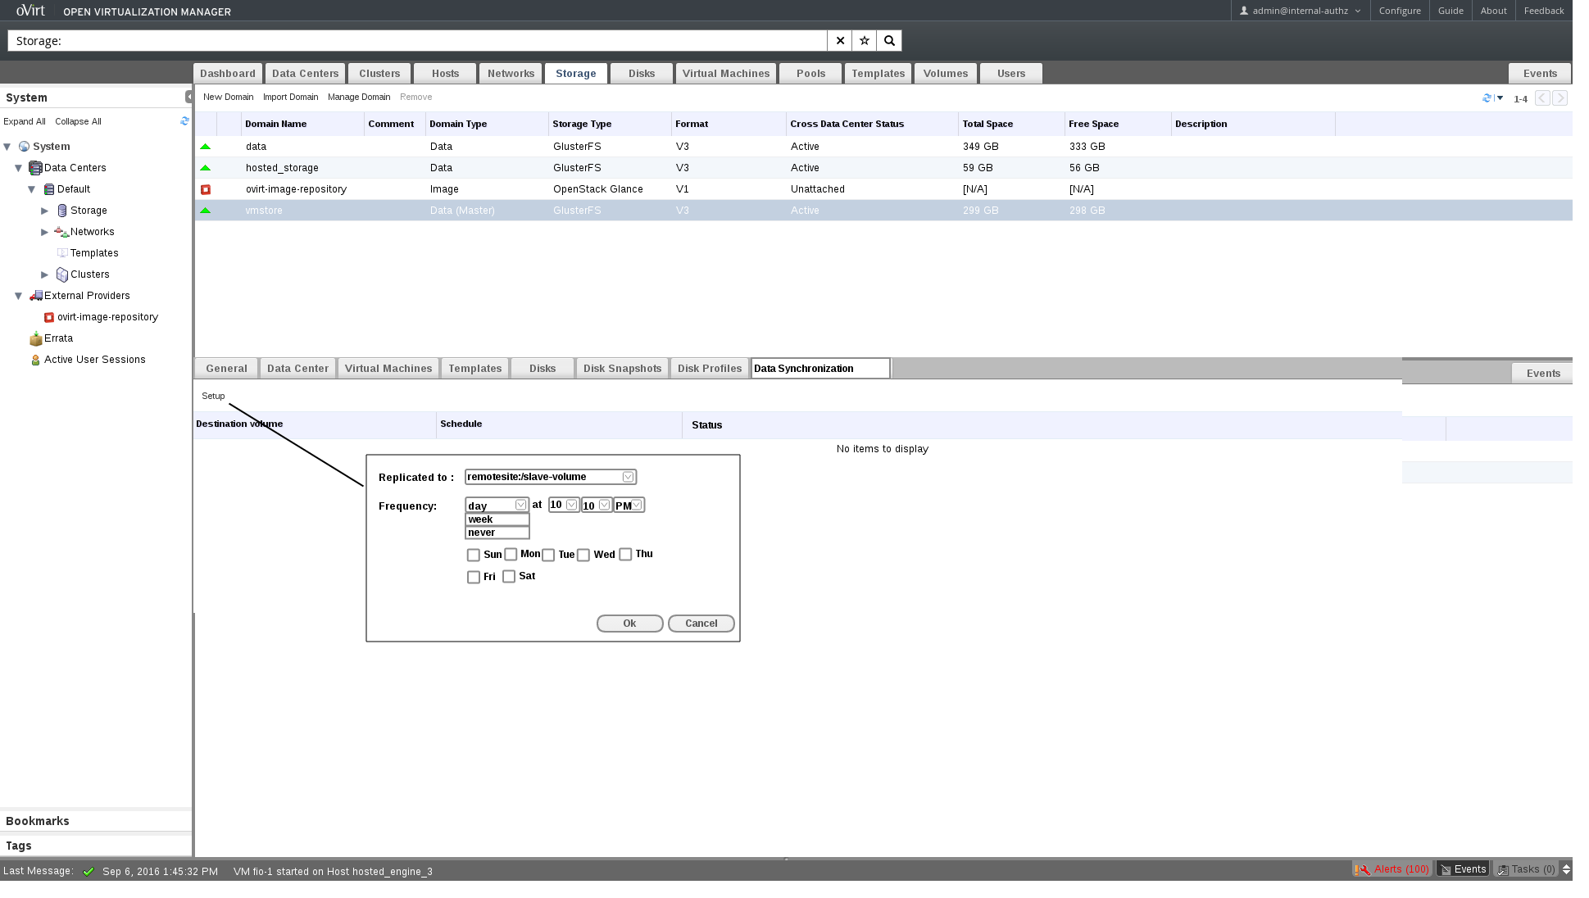This screenshot has height=898, width=1589.
Task: Switch to the Volumes tab
Action: (945, 74)
